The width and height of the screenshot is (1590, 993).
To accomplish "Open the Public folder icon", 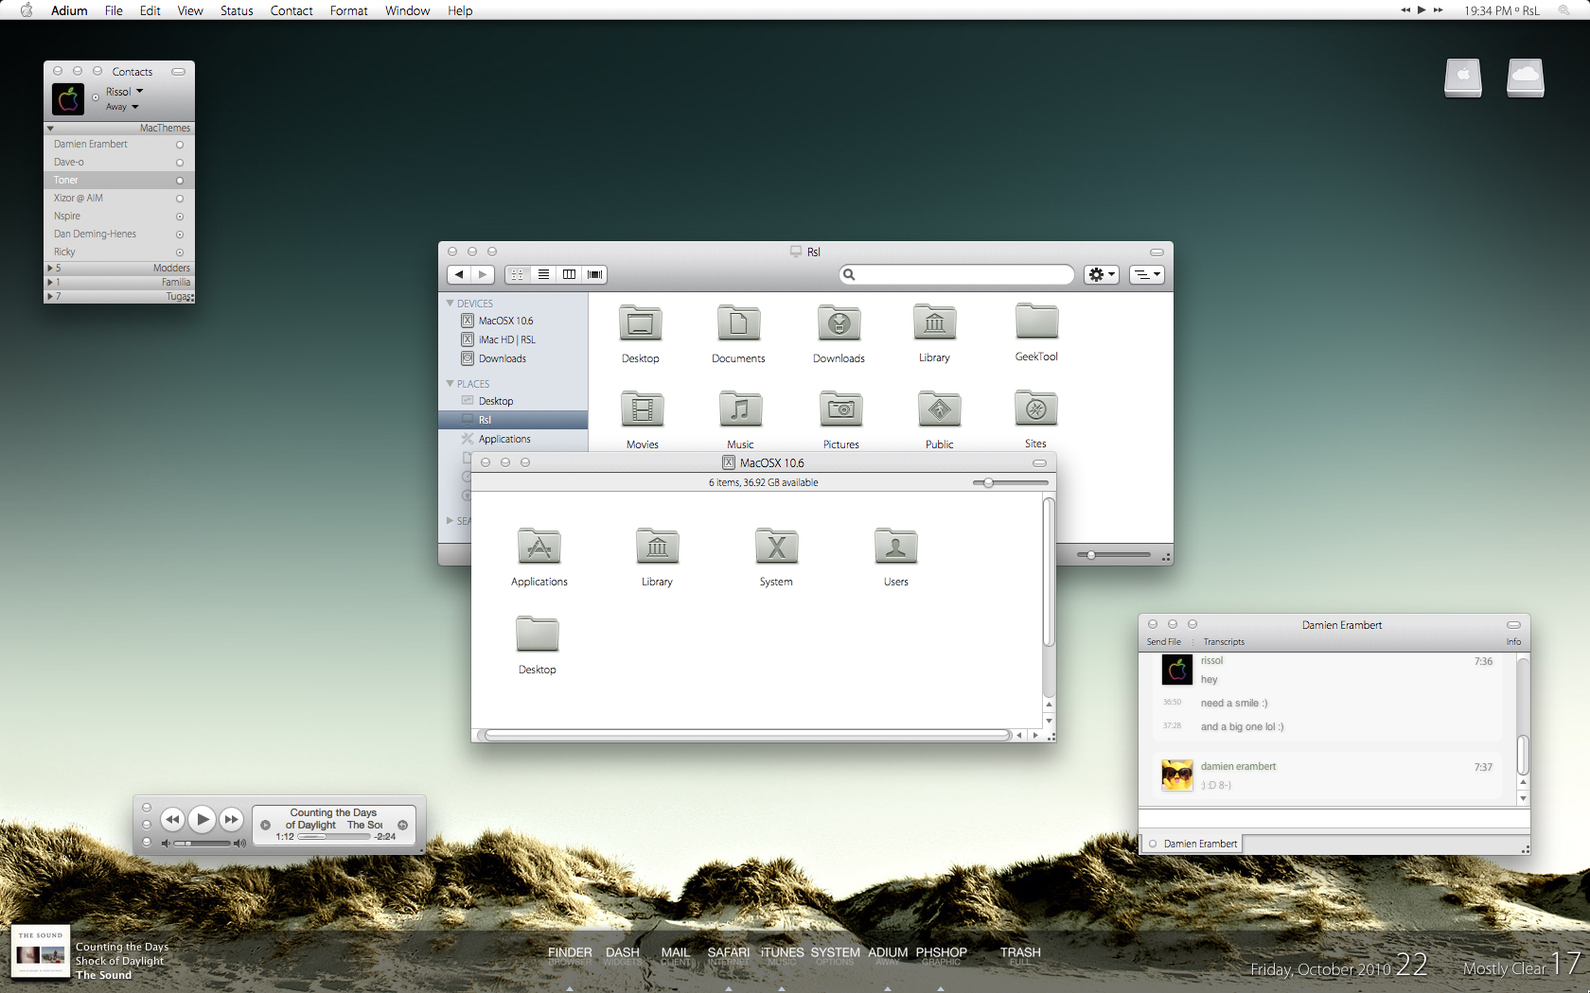I will tap(940, 409).
